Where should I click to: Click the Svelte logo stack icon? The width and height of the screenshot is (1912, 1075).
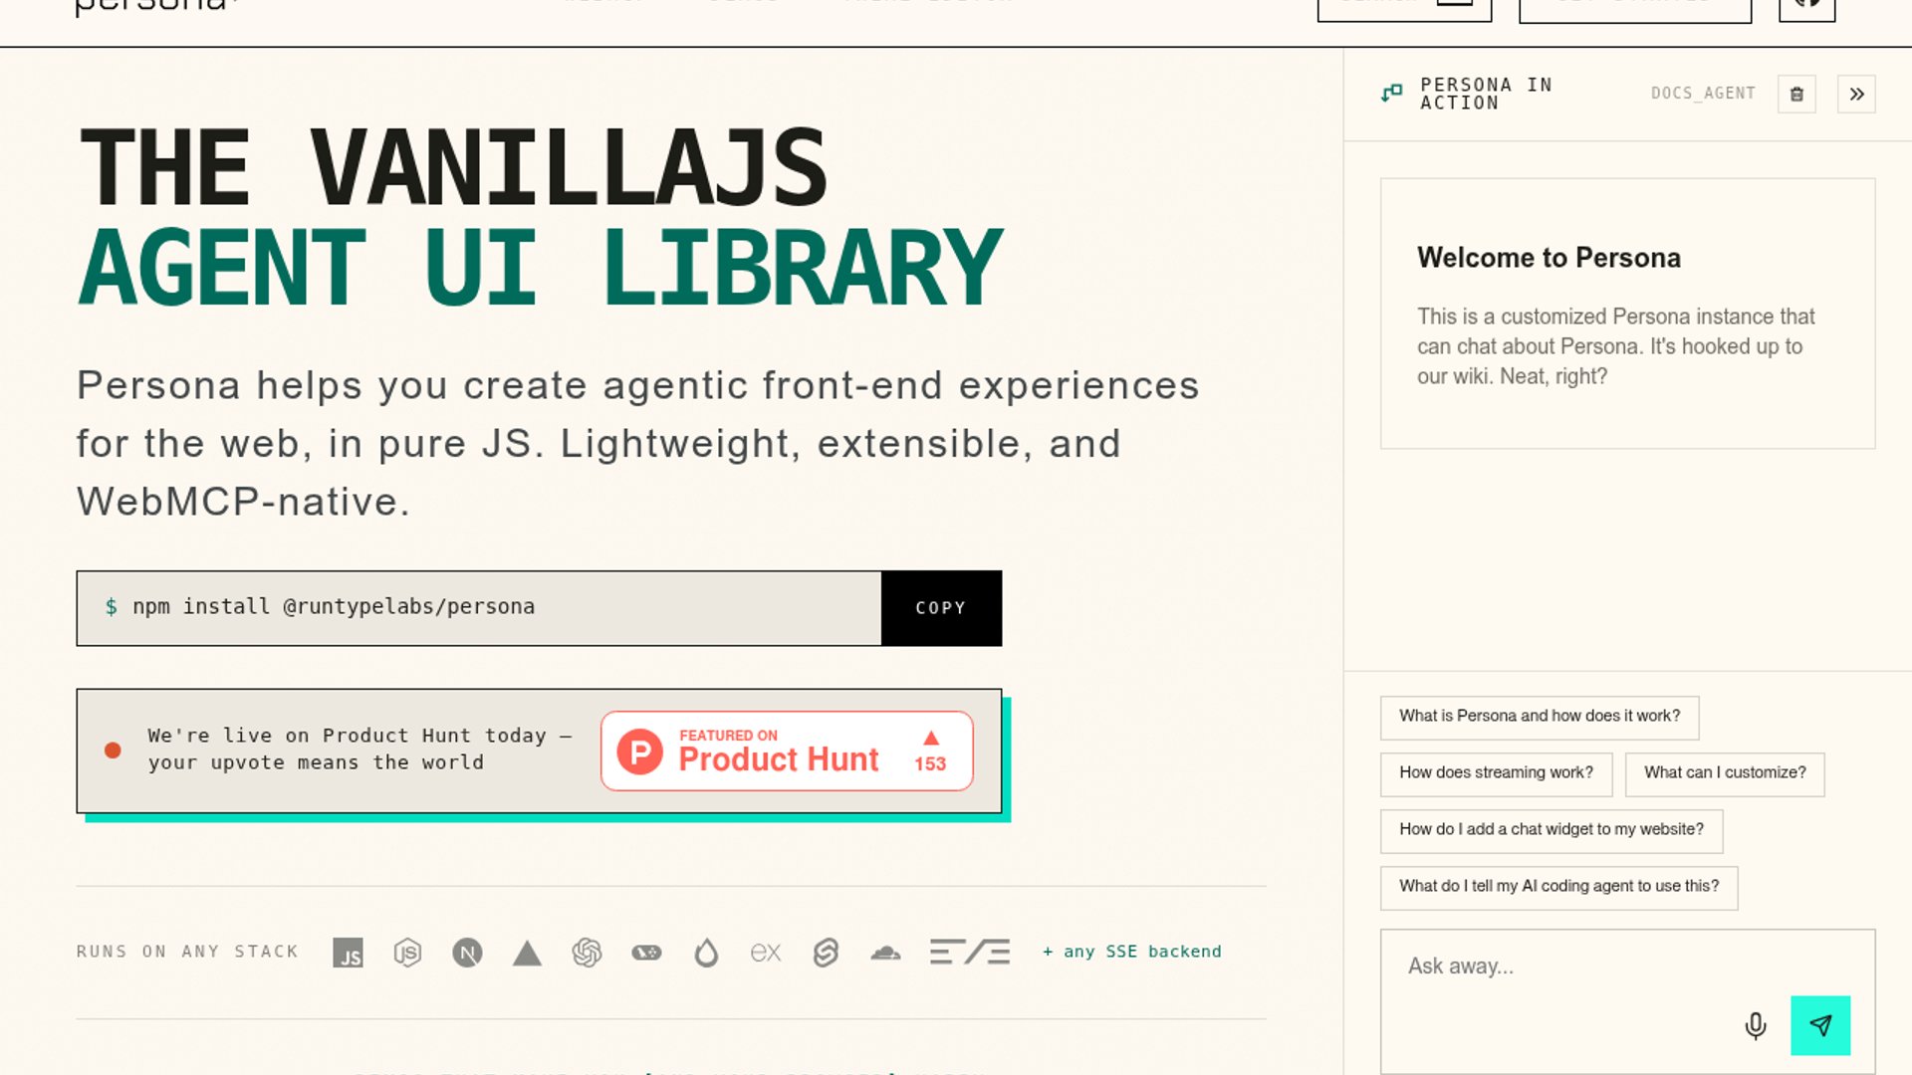pos(826,953)
